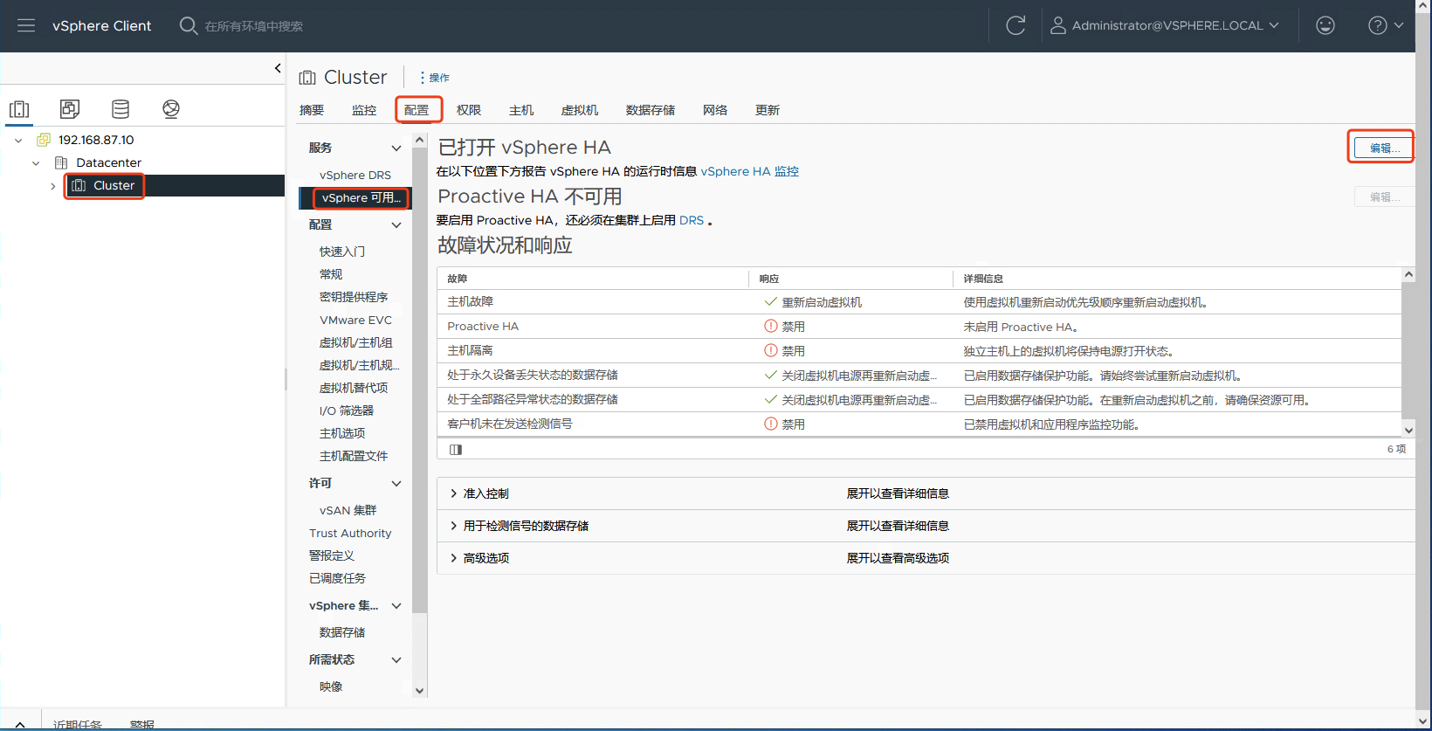Open vSAN 集群 licensing page

pos(348,510)
